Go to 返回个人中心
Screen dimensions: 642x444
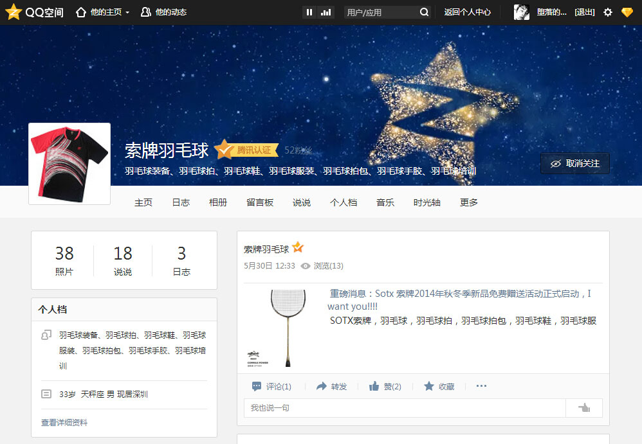pyautogui.click(x=467, y=12)
